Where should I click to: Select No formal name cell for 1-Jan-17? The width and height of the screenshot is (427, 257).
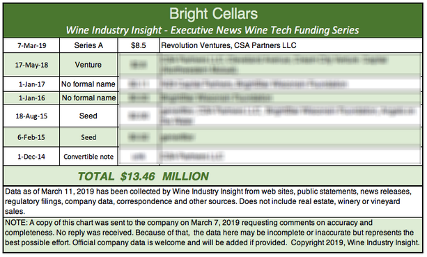88,84
